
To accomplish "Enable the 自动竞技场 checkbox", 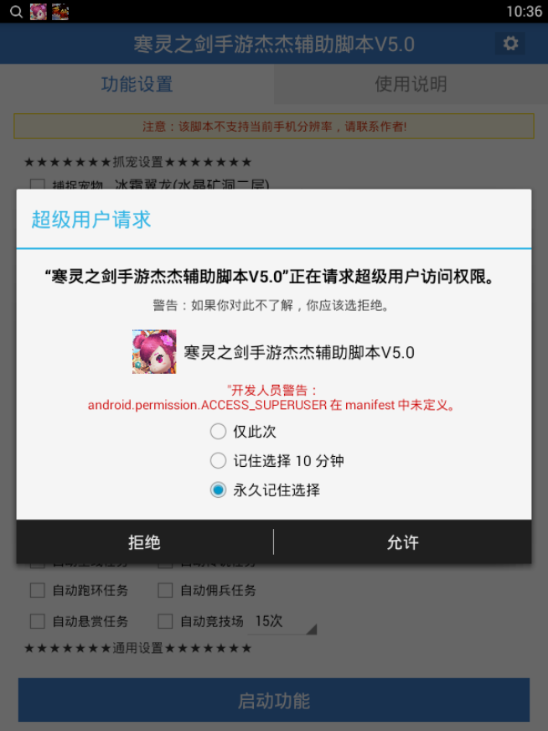I will click(165, 621).
